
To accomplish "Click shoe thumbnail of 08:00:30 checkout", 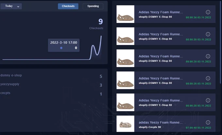I will (x=125, y=36).
